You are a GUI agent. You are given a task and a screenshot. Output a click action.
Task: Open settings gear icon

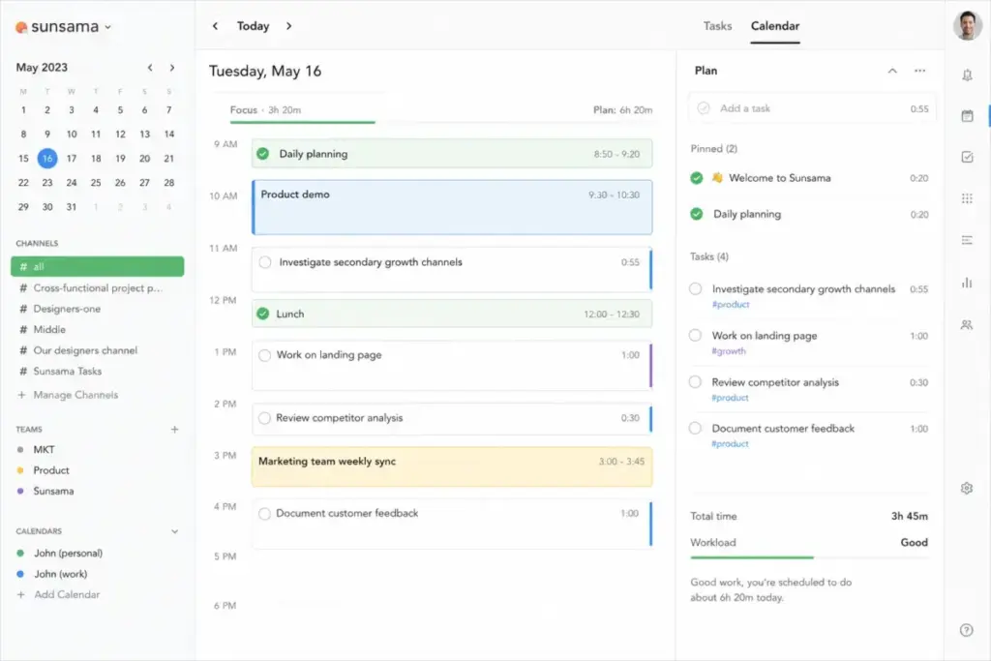point(967,488)
